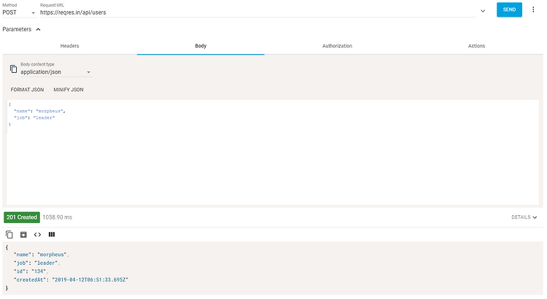Click the createdAt timestamp in the response
The height and width of the screenshot is (299, 547).
(90, 279)
